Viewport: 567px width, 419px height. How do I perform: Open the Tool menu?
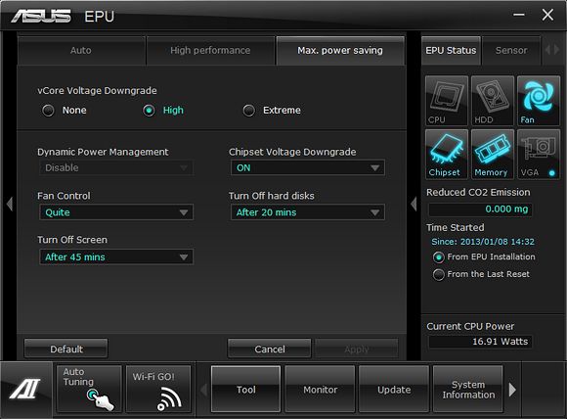(246, 390)
